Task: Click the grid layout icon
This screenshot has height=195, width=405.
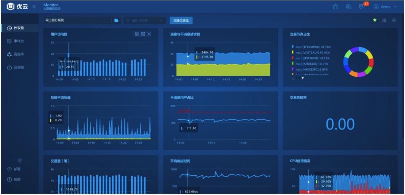Action: tap(384, 20)
